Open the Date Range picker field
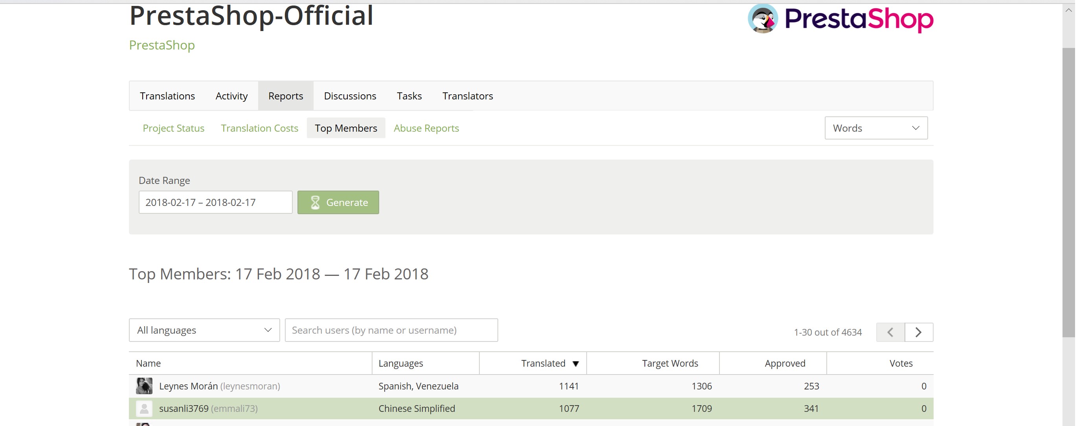 215,202
